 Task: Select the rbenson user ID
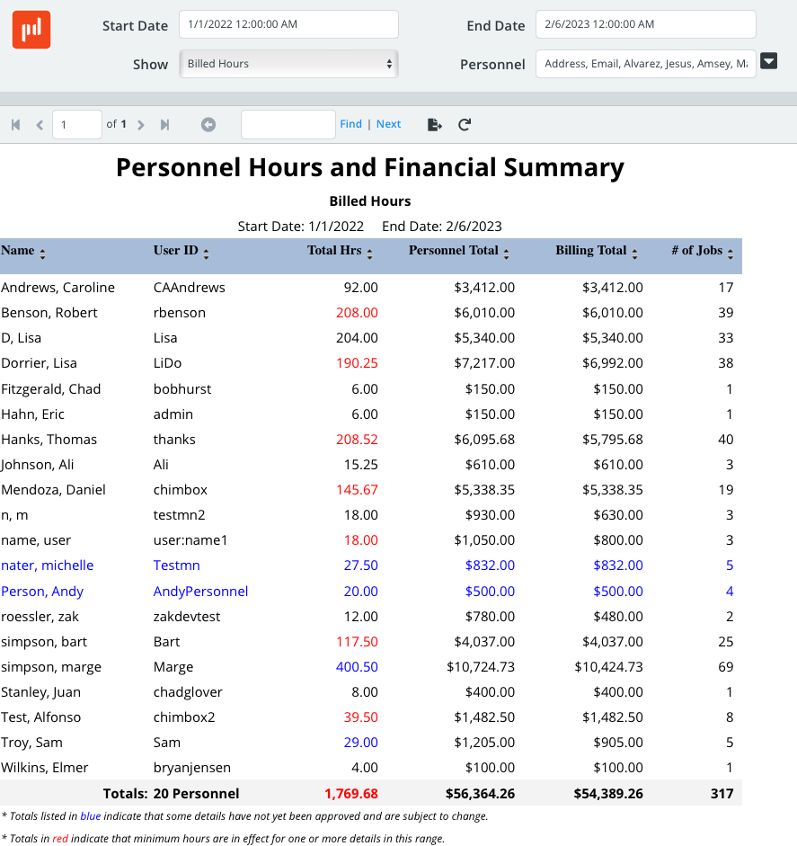click(x=180, y=313)
